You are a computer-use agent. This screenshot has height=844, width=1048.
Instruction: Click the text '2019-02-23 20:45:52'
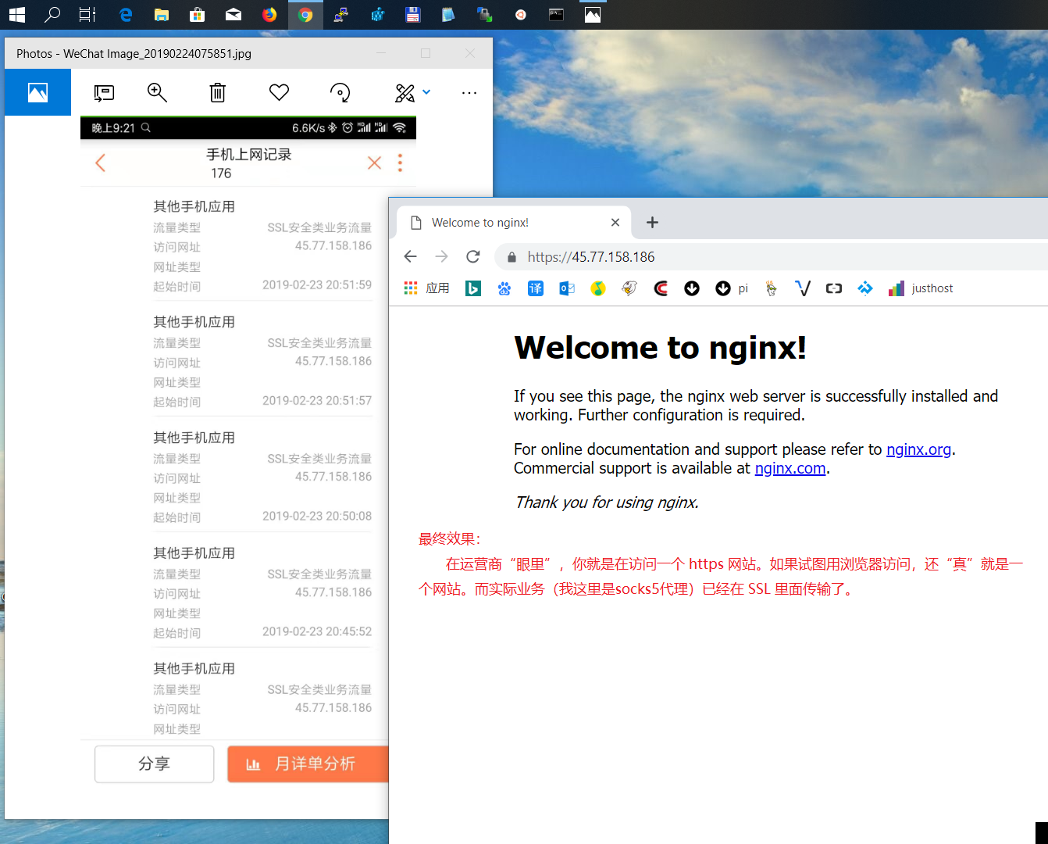tap(317, 631)
